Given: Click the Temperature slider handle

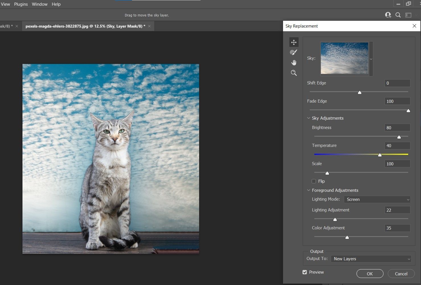Looking at the screenshot, I should [380, 155].
